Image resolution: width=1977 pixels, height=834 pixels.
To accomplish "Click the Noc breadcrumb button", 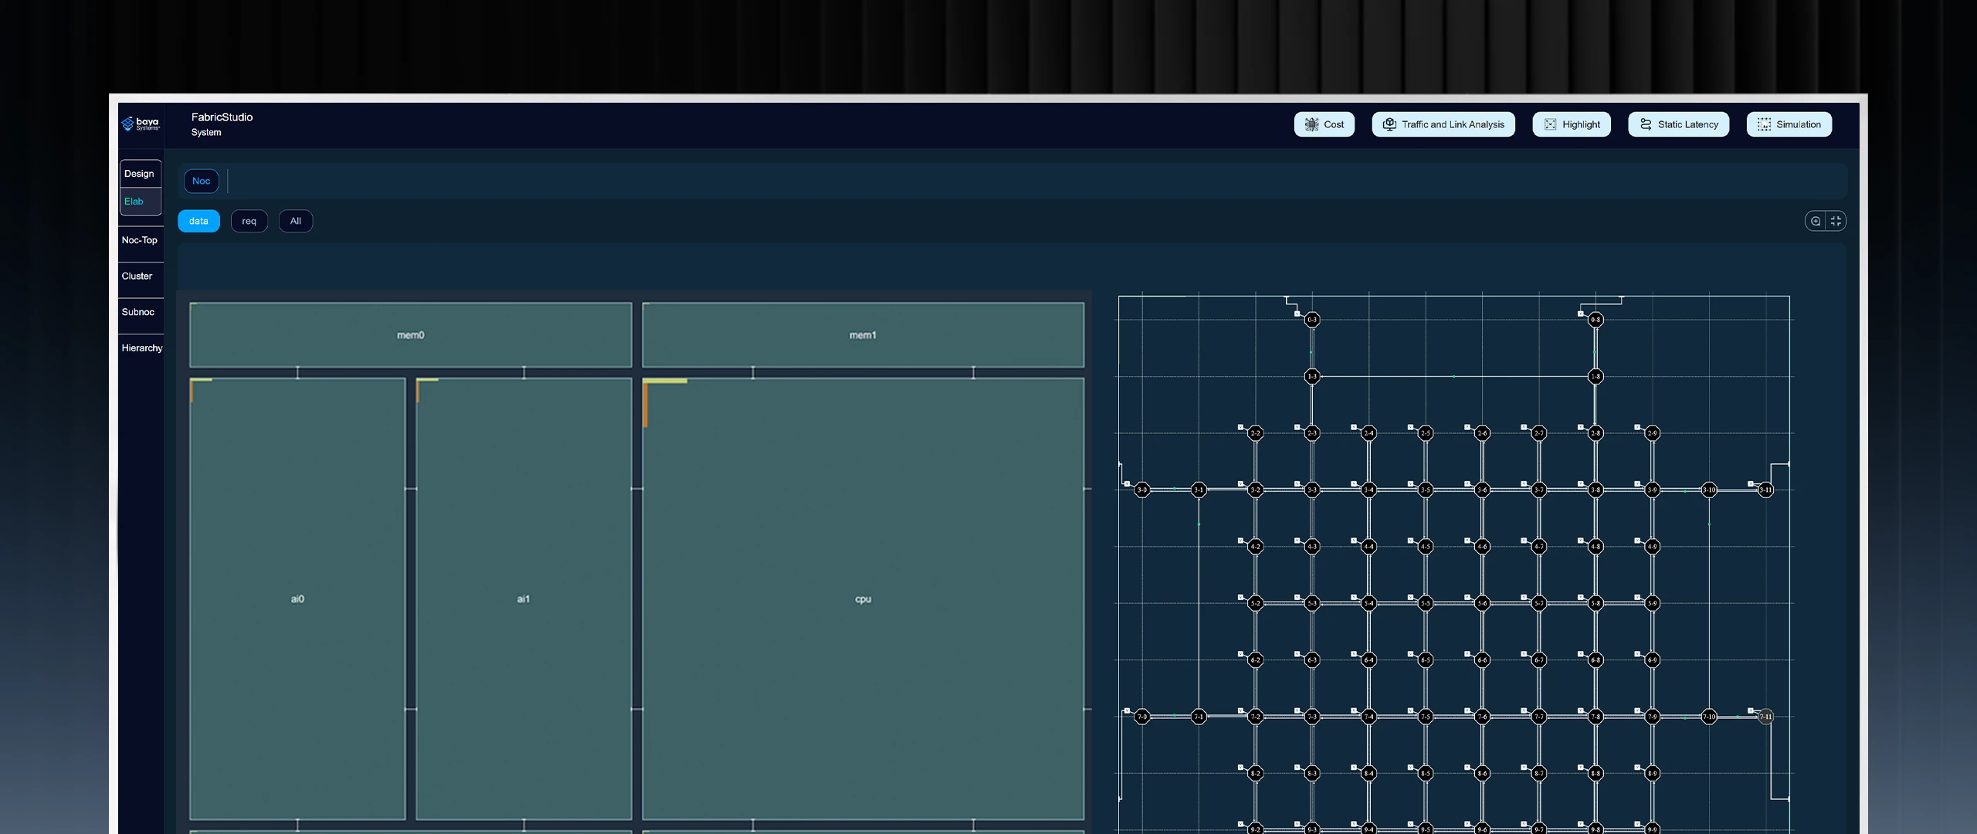I will click(201, 181).
